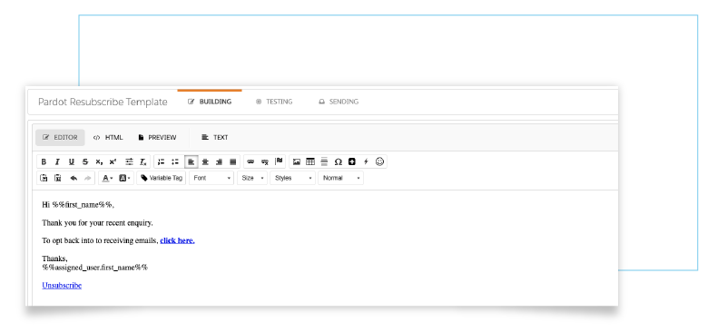Toggle bold formatting
The height and width of the screenshot is (332, 717).
(44, 161)
